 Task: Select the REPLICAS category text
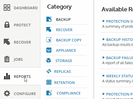(63, 72)
